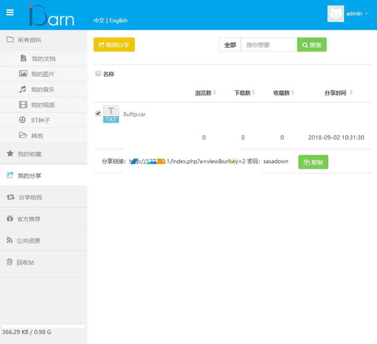Open BT种子 torrents section
Image resolution: width=377 pixels, height=344 pixels.
tap(40, 120)
